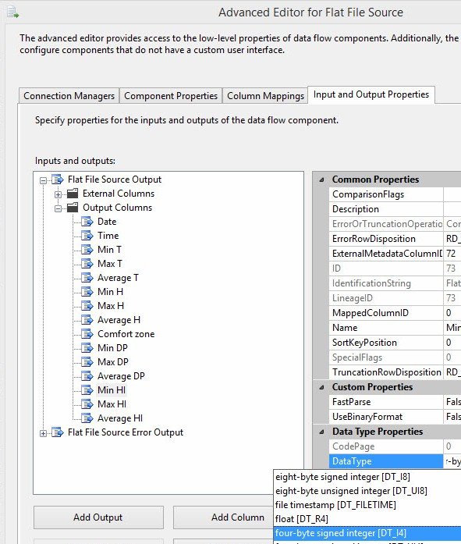
Task: Select the Max HI column icon
Action: 87,404
